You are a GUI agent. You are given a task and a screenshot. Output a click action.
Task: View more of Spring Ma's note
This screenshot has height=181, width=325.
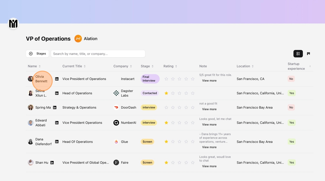click(x=209, y=109)
